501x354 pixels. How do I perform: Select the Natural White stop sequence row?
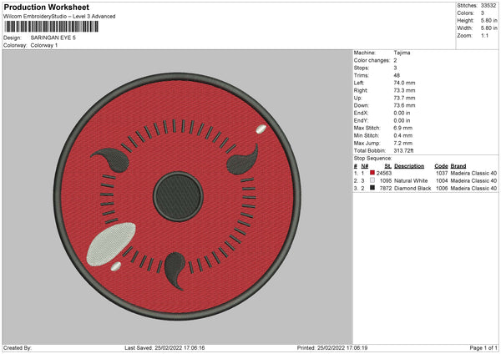(x=426, y=180)
